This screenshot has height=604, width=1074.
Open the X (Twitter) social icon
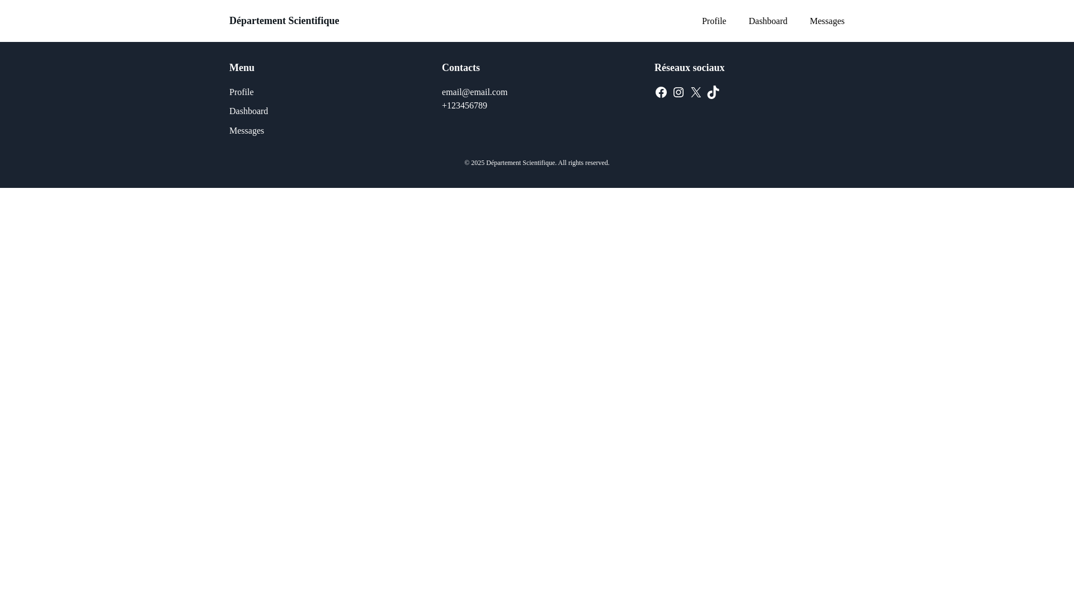coord(695,92)
